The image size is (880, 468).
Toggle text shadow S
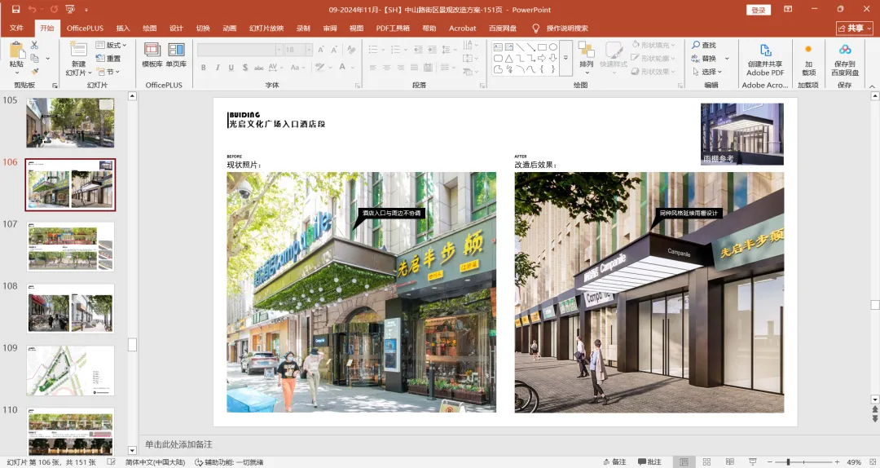tap(244, 68)
